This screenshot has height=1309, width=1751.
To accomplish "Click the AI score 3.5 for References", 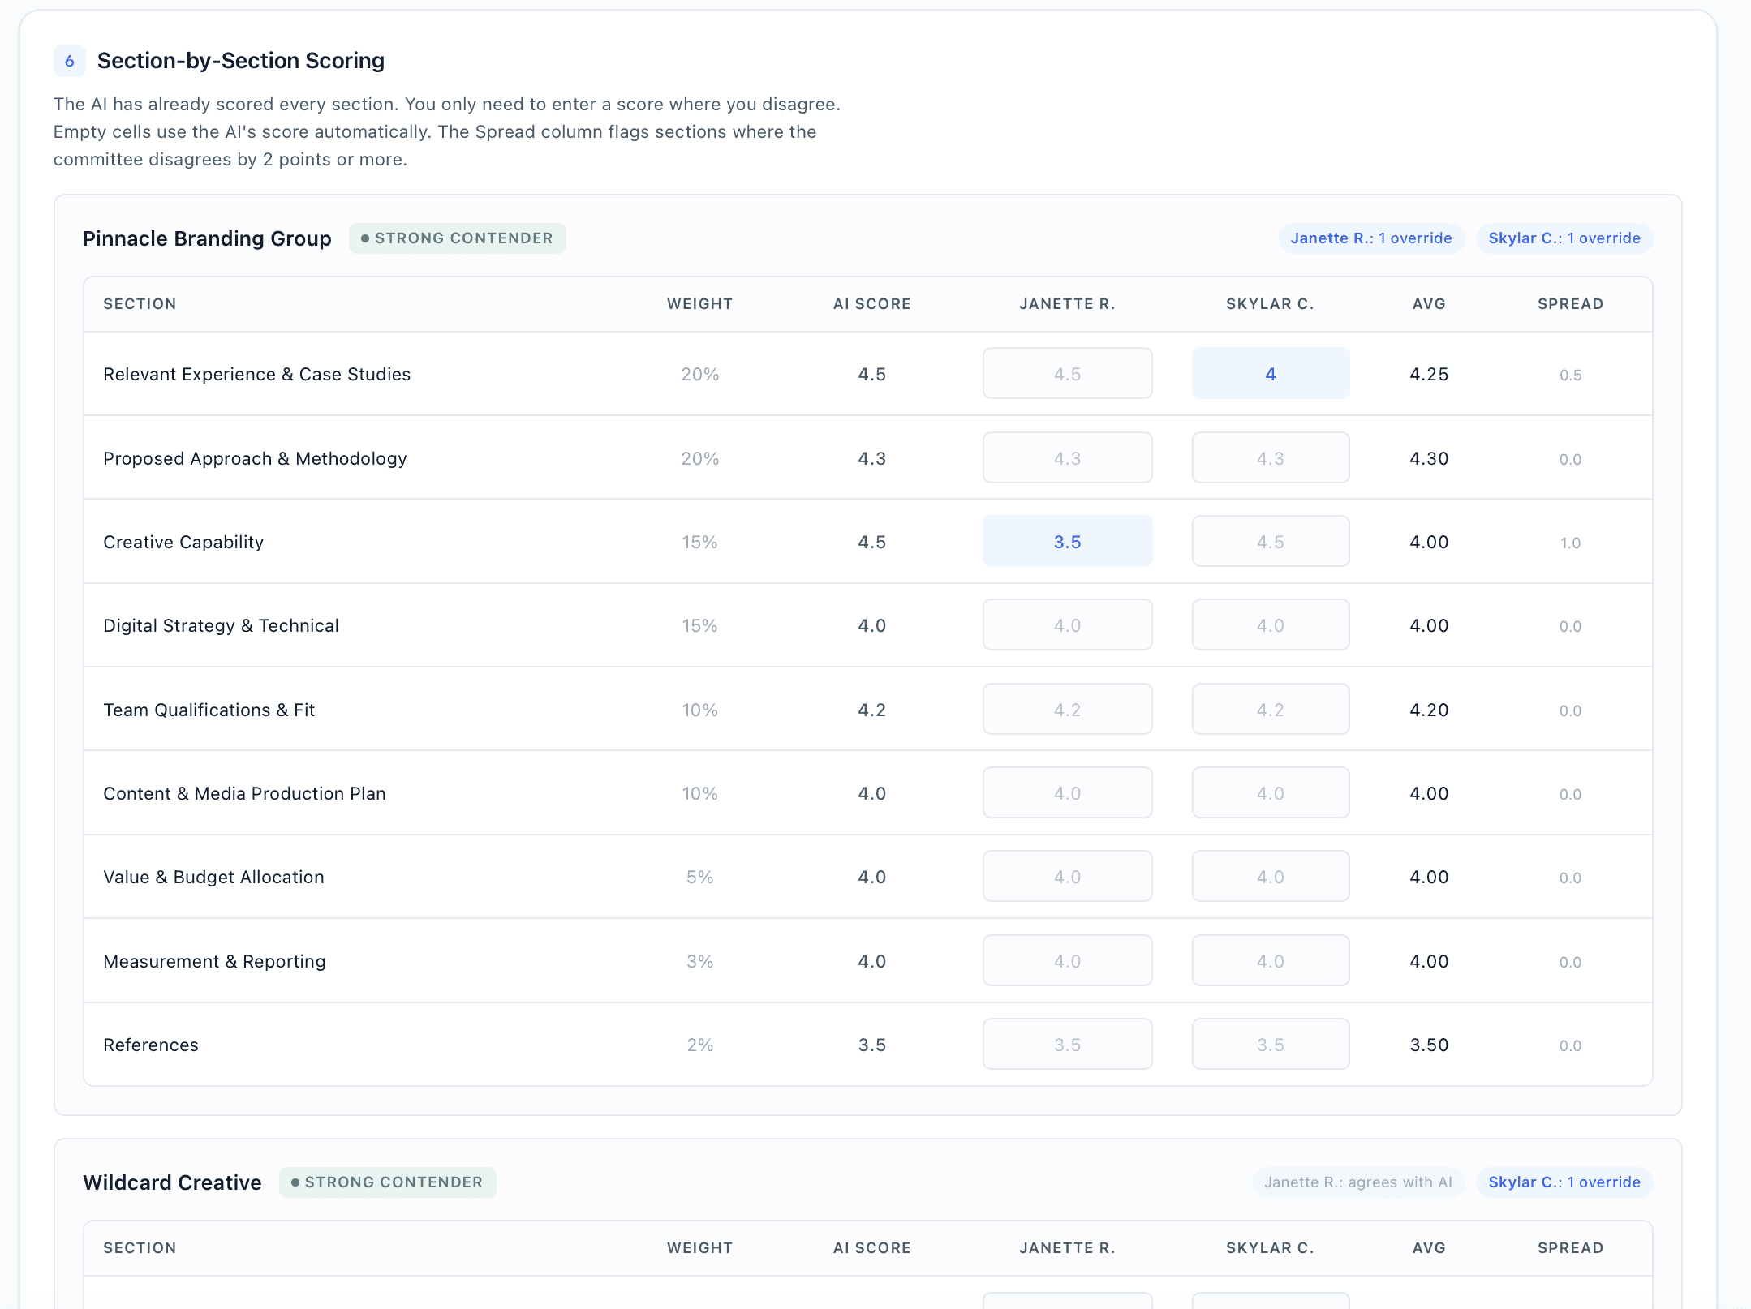I will pos(871,1045).
